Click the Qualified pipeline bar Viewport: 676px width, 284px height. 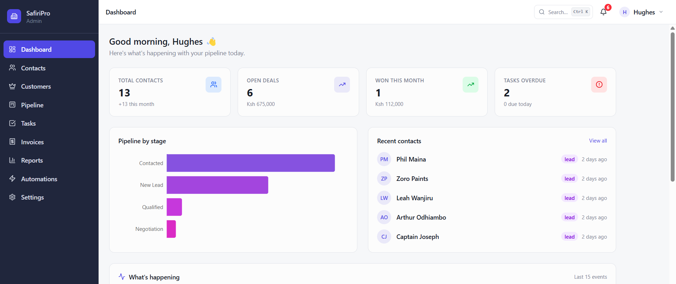coord(174,207)
